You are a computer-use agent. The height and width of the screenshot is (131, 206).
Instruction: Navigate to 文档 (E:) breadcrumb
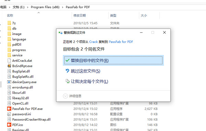click(x=19, y=7)
